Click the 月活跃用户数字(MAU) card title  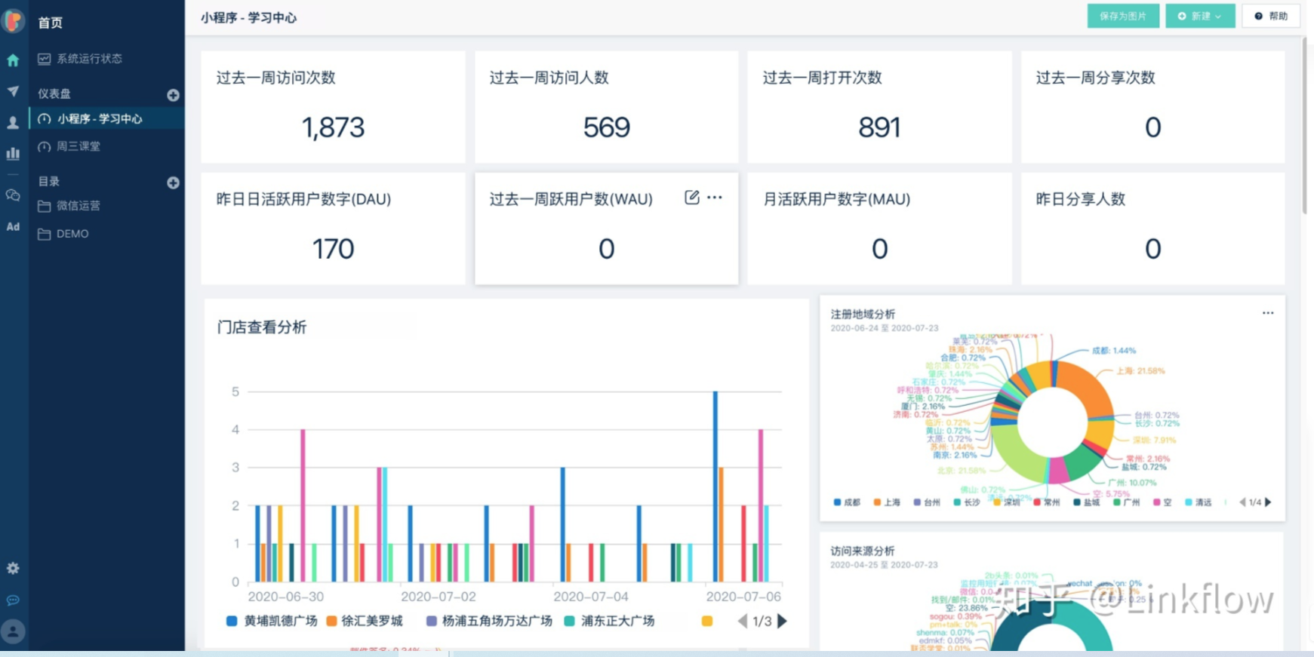(x=836, y=199)
